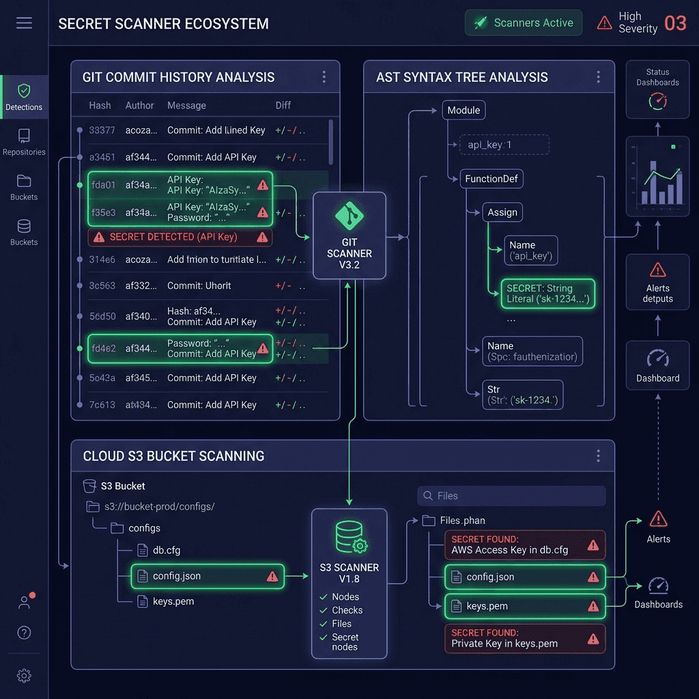This screenshot has width=699, height=699.
Task: Select the db.cfg file in tree
Action: click(159, 550)
